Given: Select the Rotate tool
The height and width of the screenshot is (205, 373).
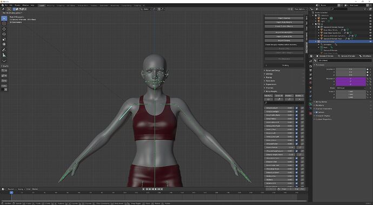Looking at the screenshot, I should click(4, 34).
